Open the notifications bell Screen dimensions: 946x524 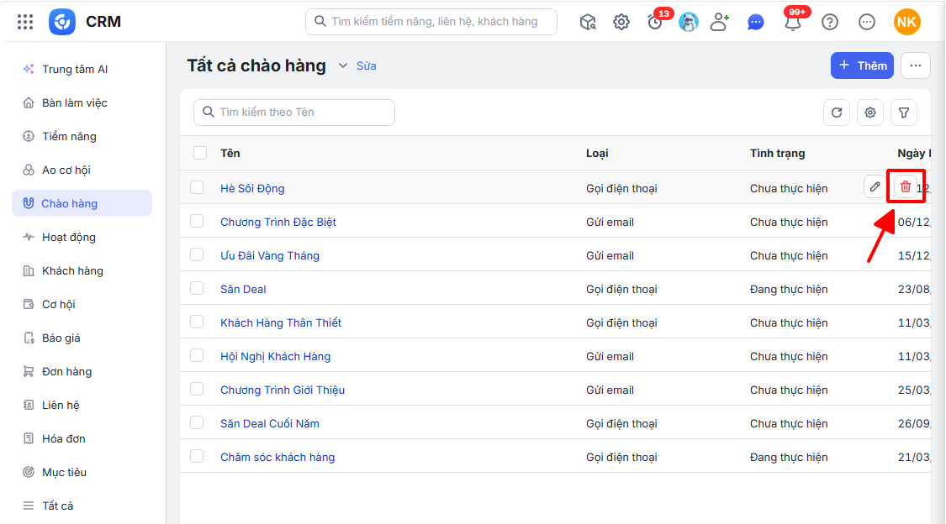click(793, 23)
